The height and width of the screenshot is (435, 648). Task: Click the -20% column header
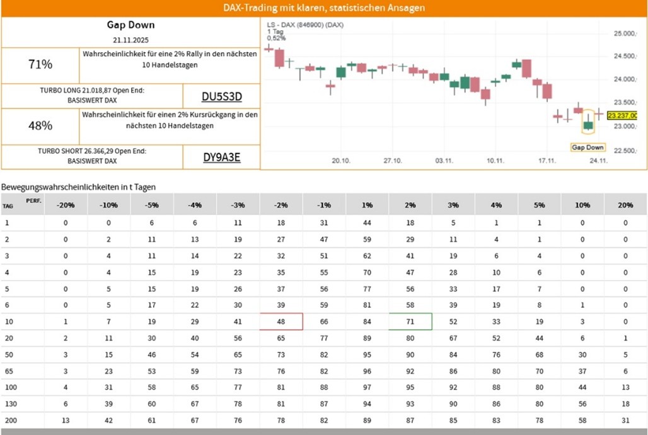(x=66, y=205)
